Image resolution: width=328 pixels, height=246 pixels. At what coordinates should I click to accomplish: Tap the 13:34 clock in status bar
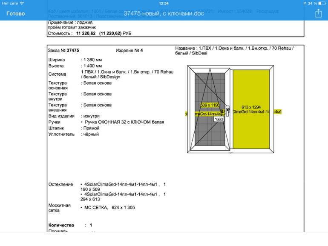click(164, 3)
